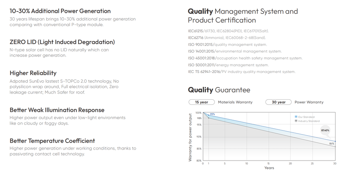352x180 pixels.
Task: Click the gray Industry Standard legend swatch
Action: 296,121
